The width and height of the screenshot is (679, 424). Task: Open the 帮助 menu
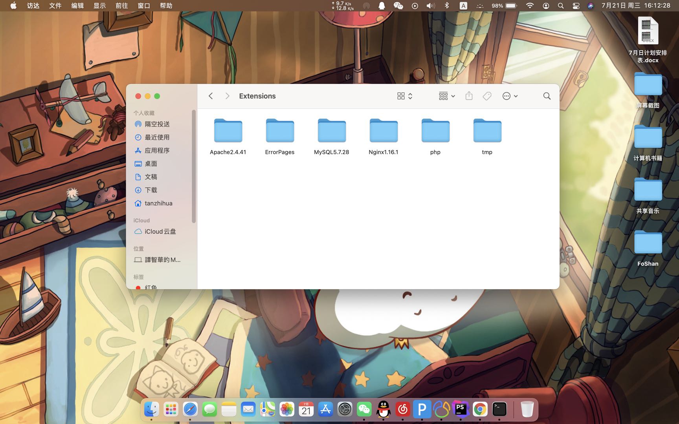click(x=166, y=5)
